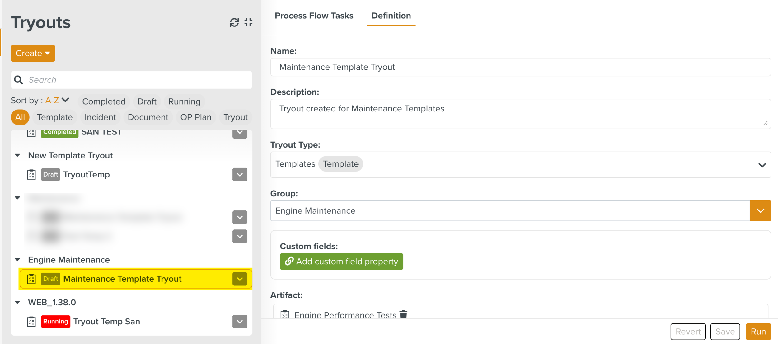Screen dimensions: 778x344
Task: Click checklist icon of Maintenance Template Tryout
Action: [31, 279]
